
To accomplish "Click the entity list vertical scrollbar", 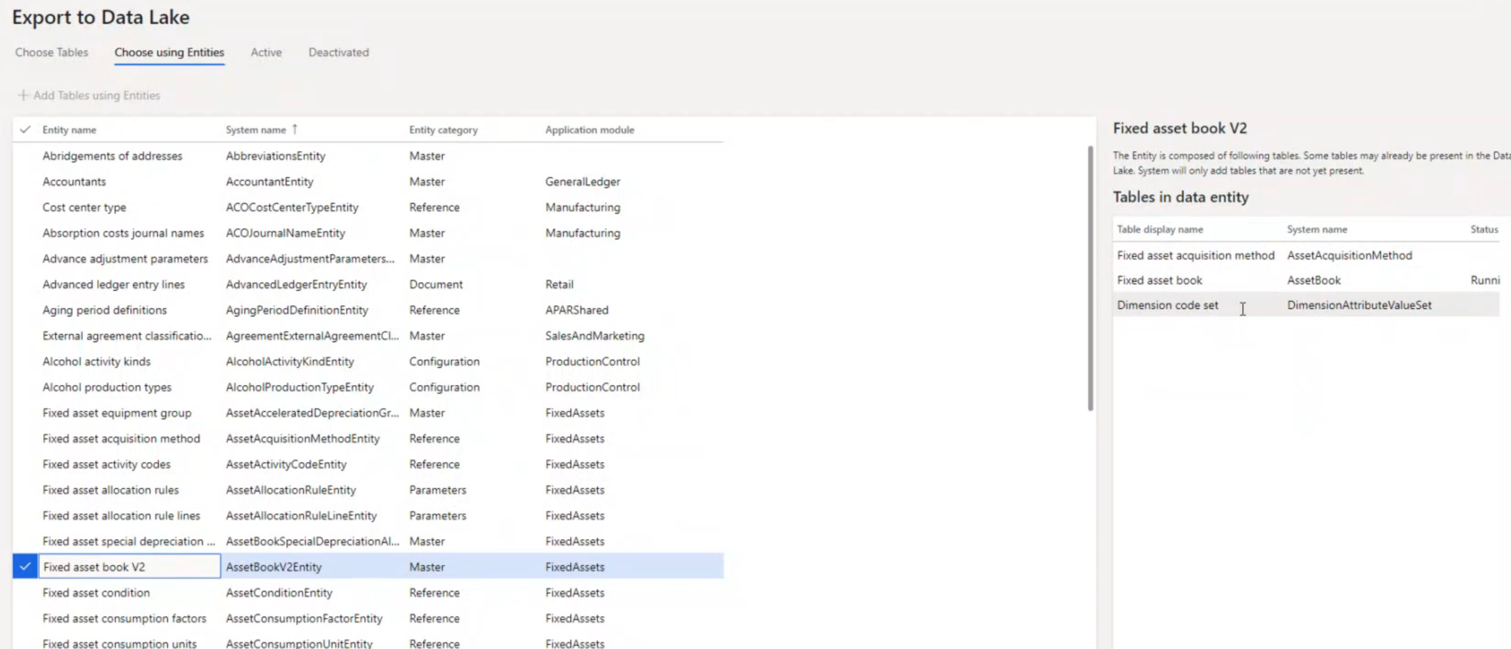I will (x=1090, y=278).
